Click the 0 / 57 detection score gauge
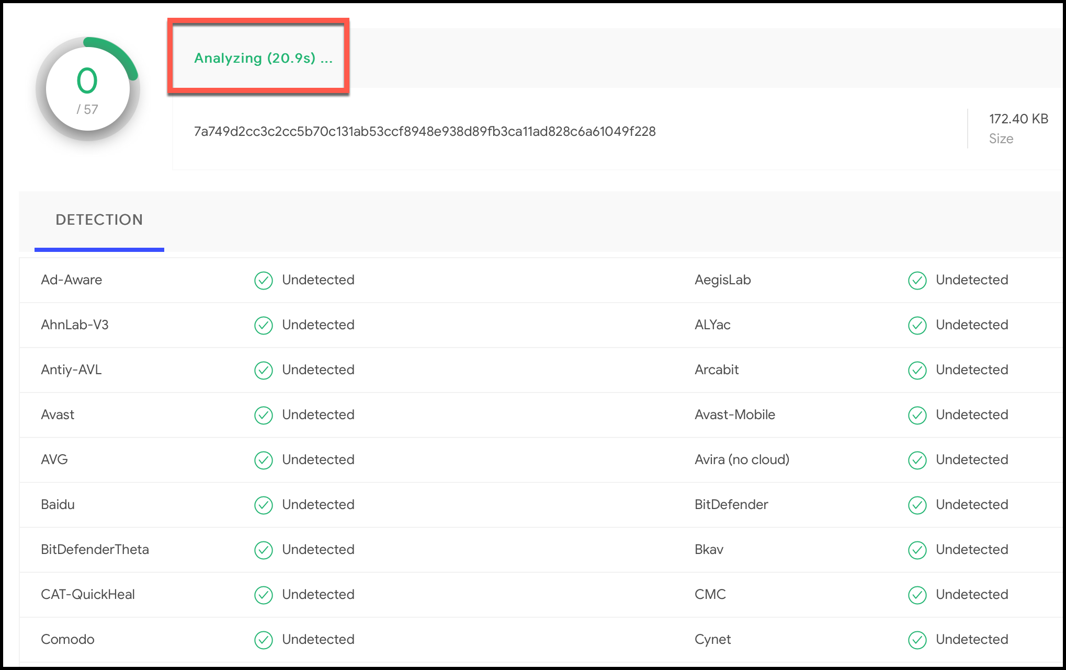 click(x=87, y=89)
